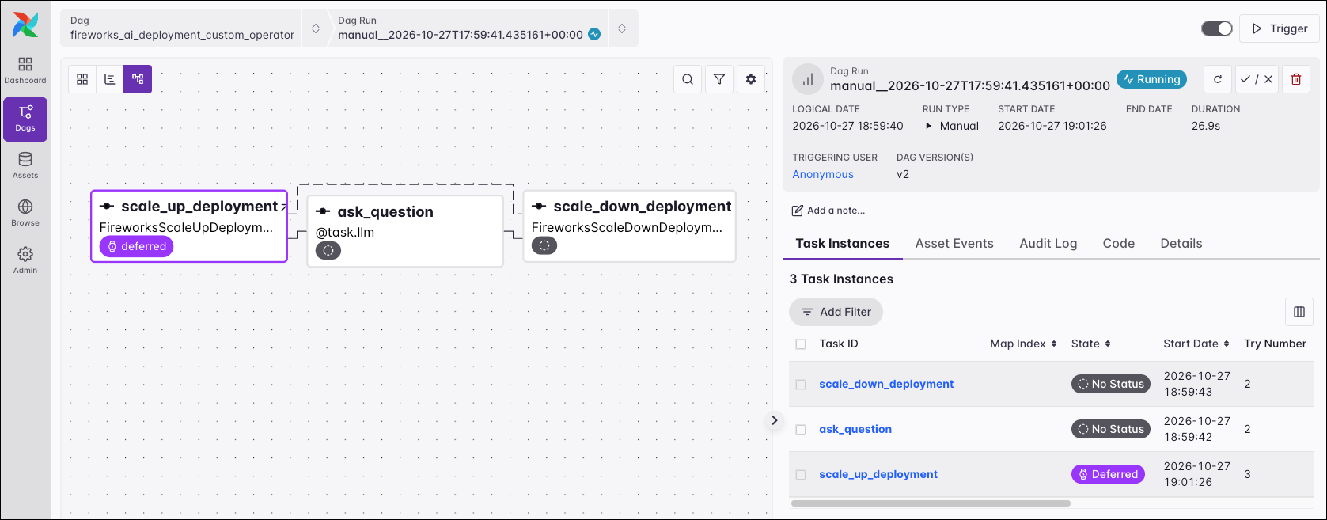Viewport: 1327px width, 520px height.
Task: Open the Code tab
Action: (1119, 244)
